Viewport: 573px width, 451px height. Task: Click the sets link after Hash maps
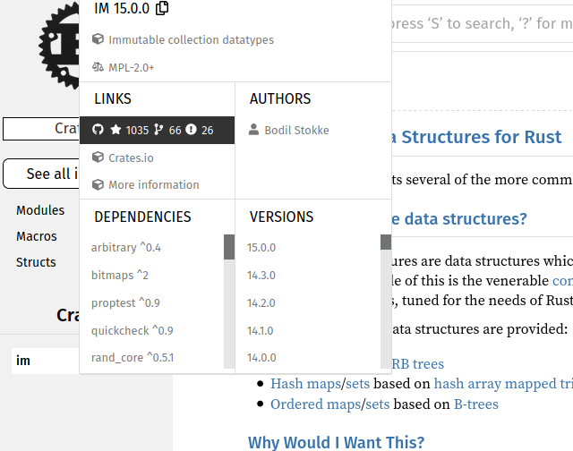click(357, 384)
